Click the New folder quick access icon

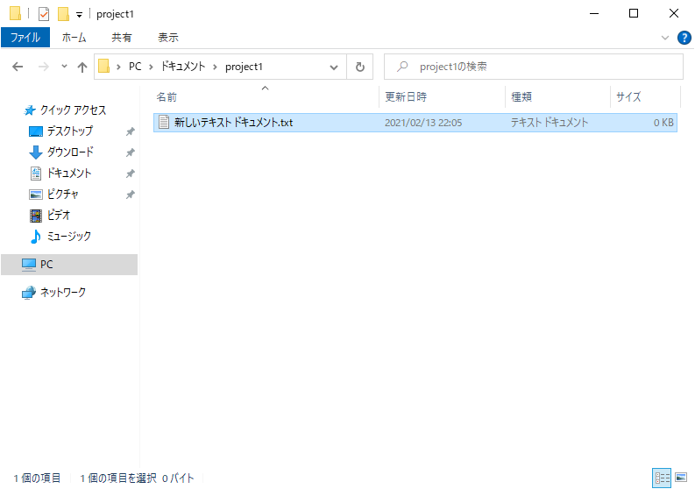(63, 14)
